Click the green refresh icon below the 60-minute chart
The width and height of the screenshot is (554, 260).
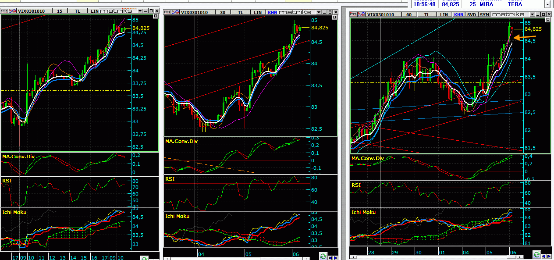(x=536, y=255)
